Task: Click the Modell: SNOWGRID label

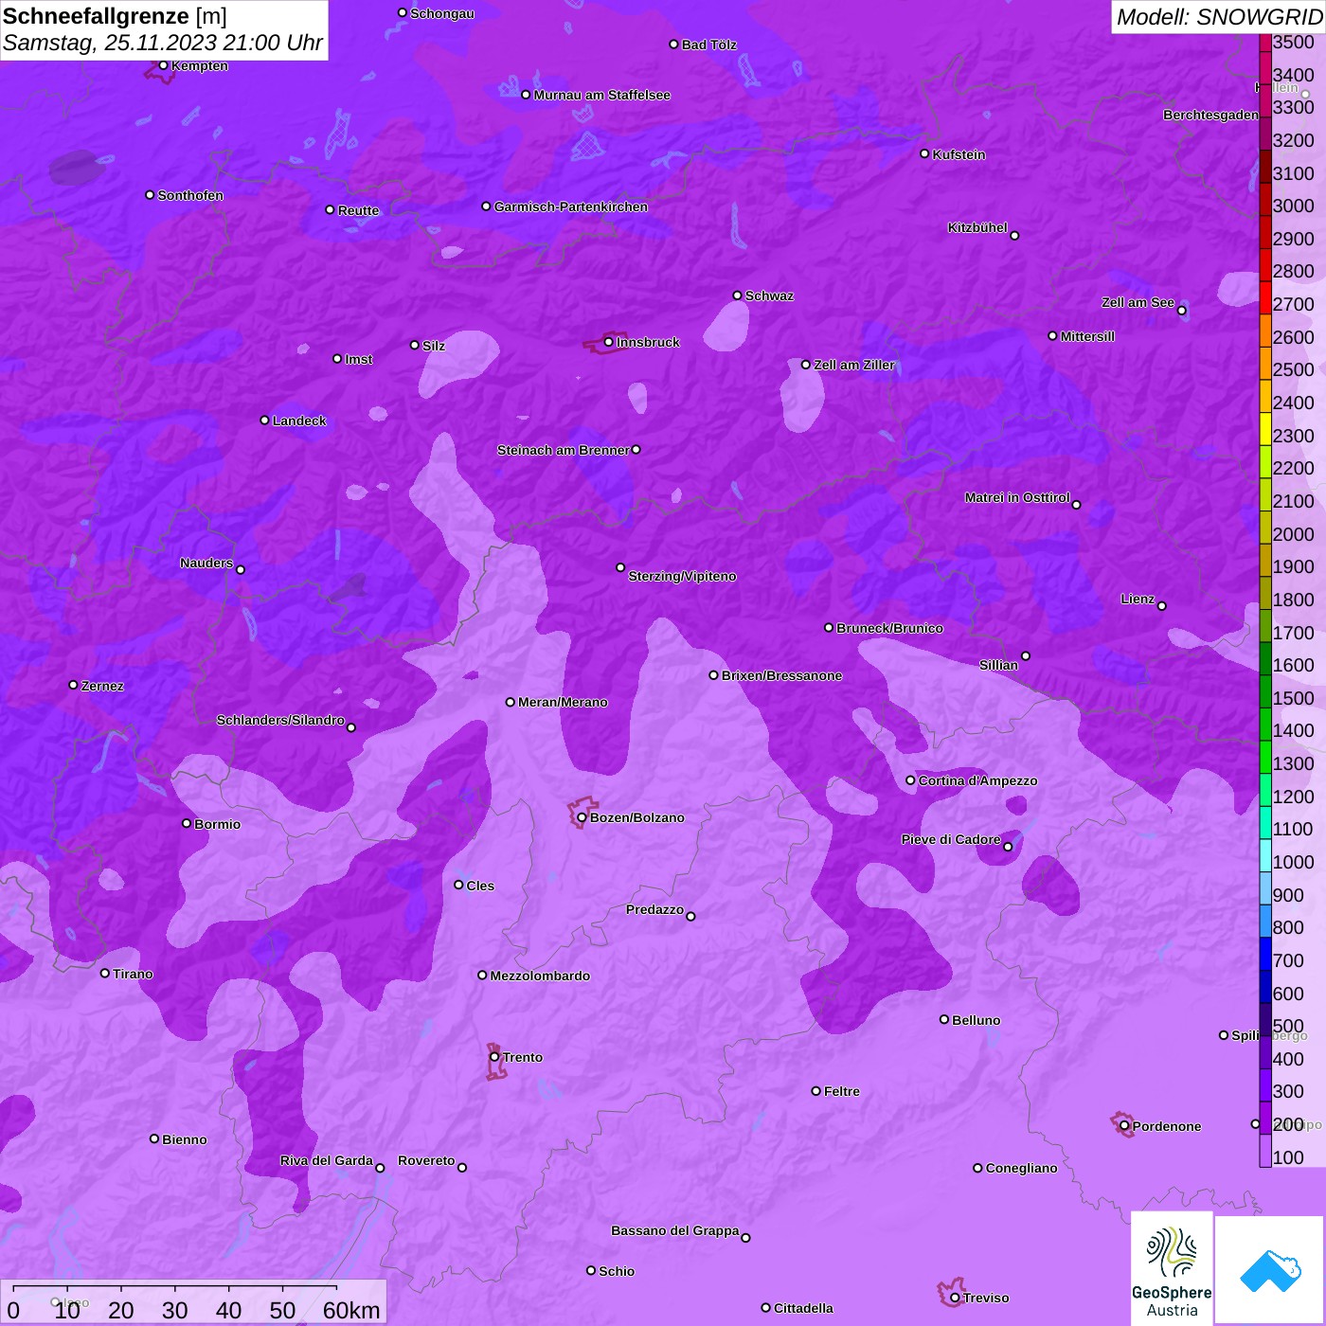Action: click(1219, 16)
